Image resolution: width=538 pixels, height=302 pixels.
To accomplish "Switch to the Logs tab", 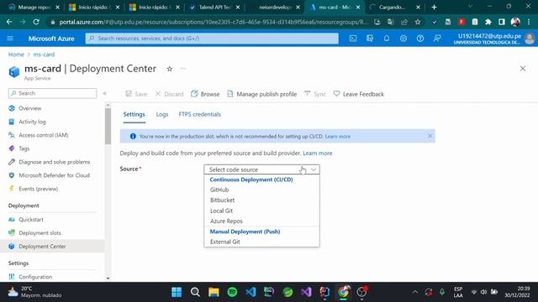I will pyautogui.click(x=162, y=114).
